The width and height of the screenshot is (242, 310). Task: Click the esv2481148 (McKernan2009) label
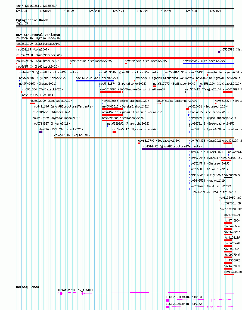(177, 101)
